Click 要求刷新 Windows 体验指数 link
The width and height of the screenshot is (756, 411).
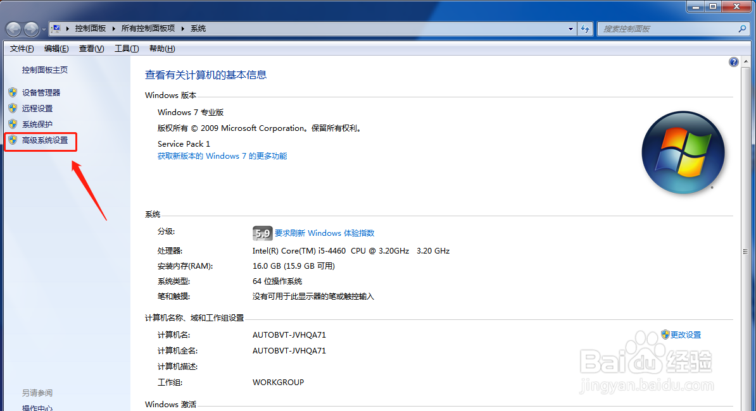324,233
